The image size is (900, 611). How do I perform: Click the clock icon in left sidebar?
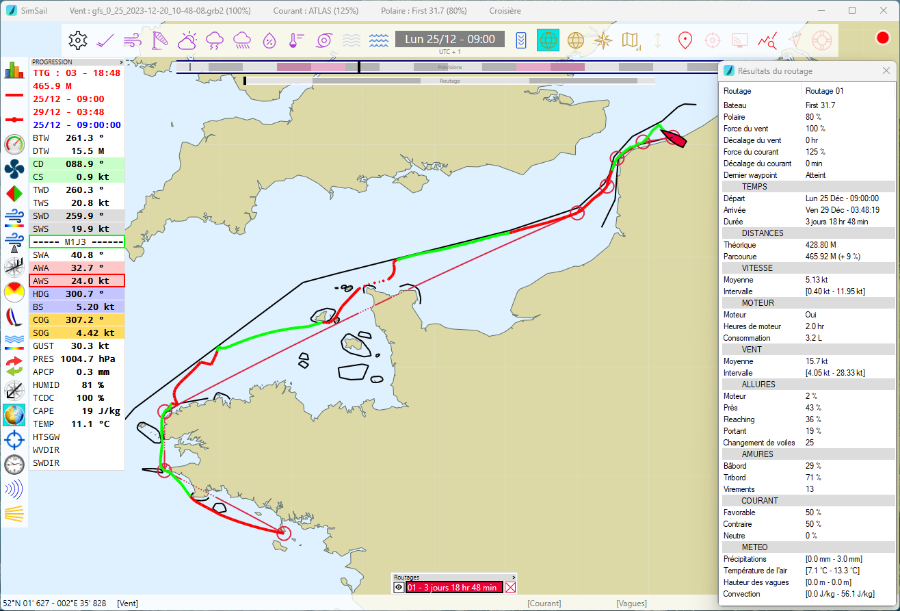(14, 464)
